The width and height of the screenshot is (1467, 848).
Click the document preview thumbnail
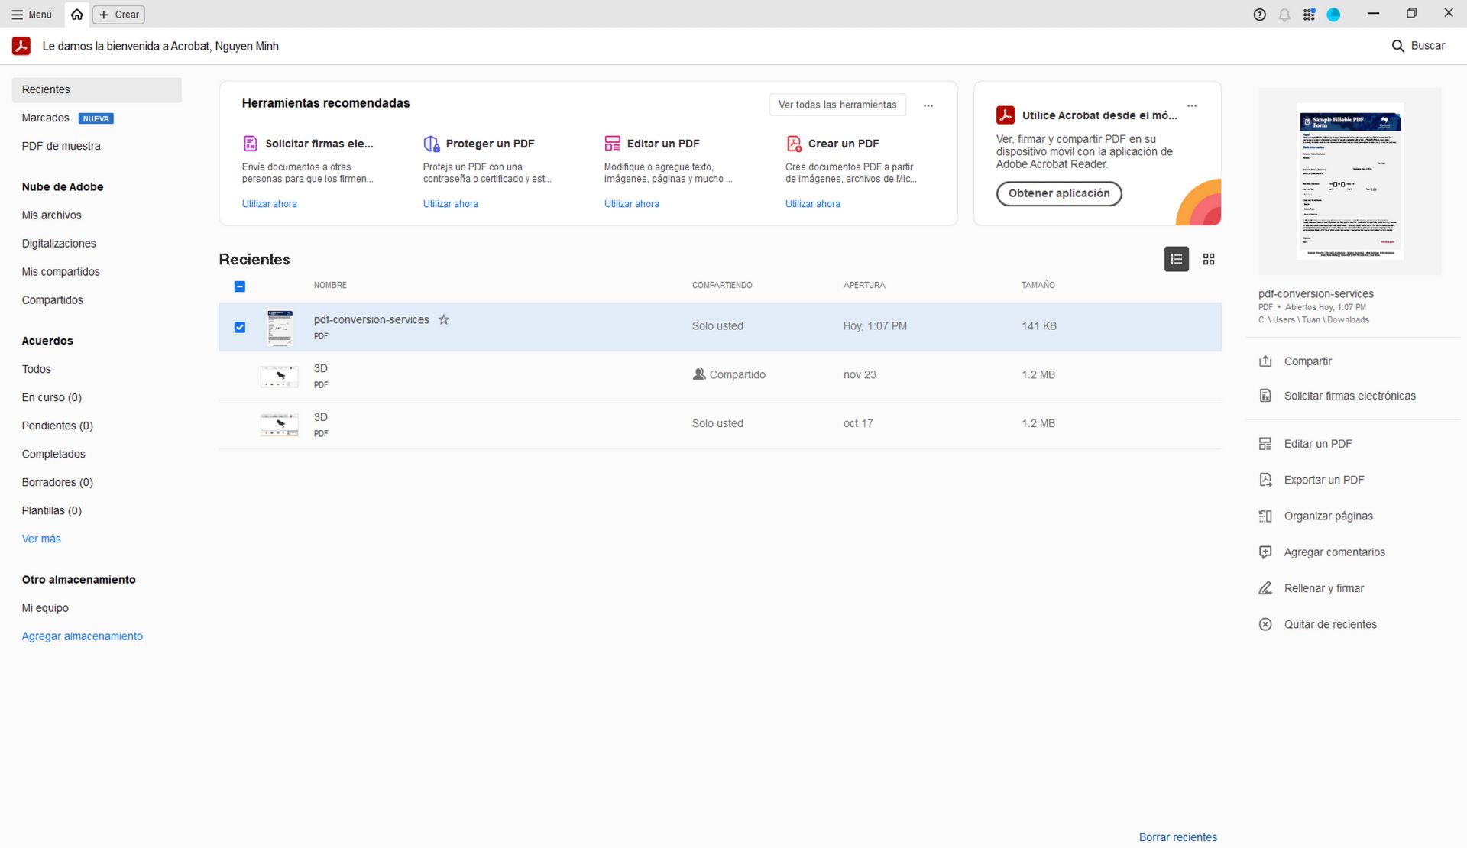click(1349, 182)
